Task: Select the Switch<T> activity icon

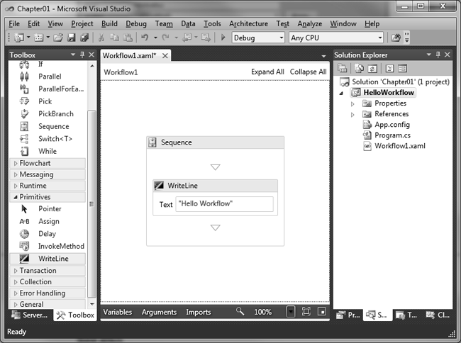Action: [x=24, y=139]
